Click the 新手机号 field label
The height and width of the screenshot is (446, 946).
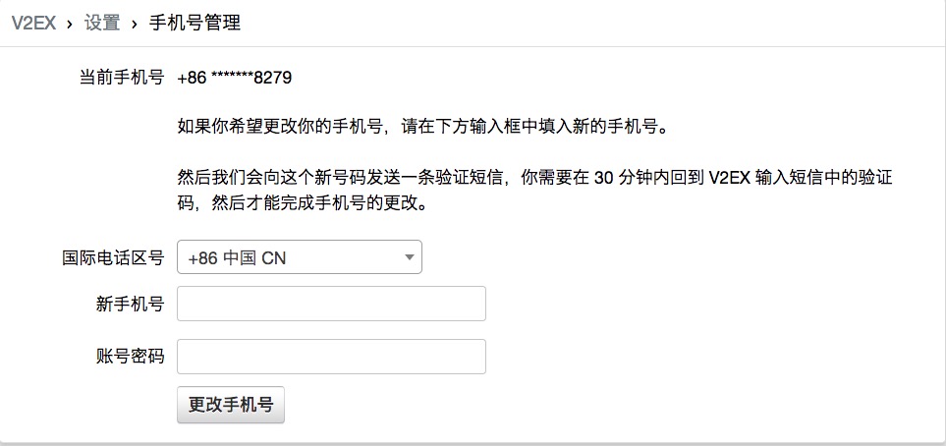[x=130, y=305]
